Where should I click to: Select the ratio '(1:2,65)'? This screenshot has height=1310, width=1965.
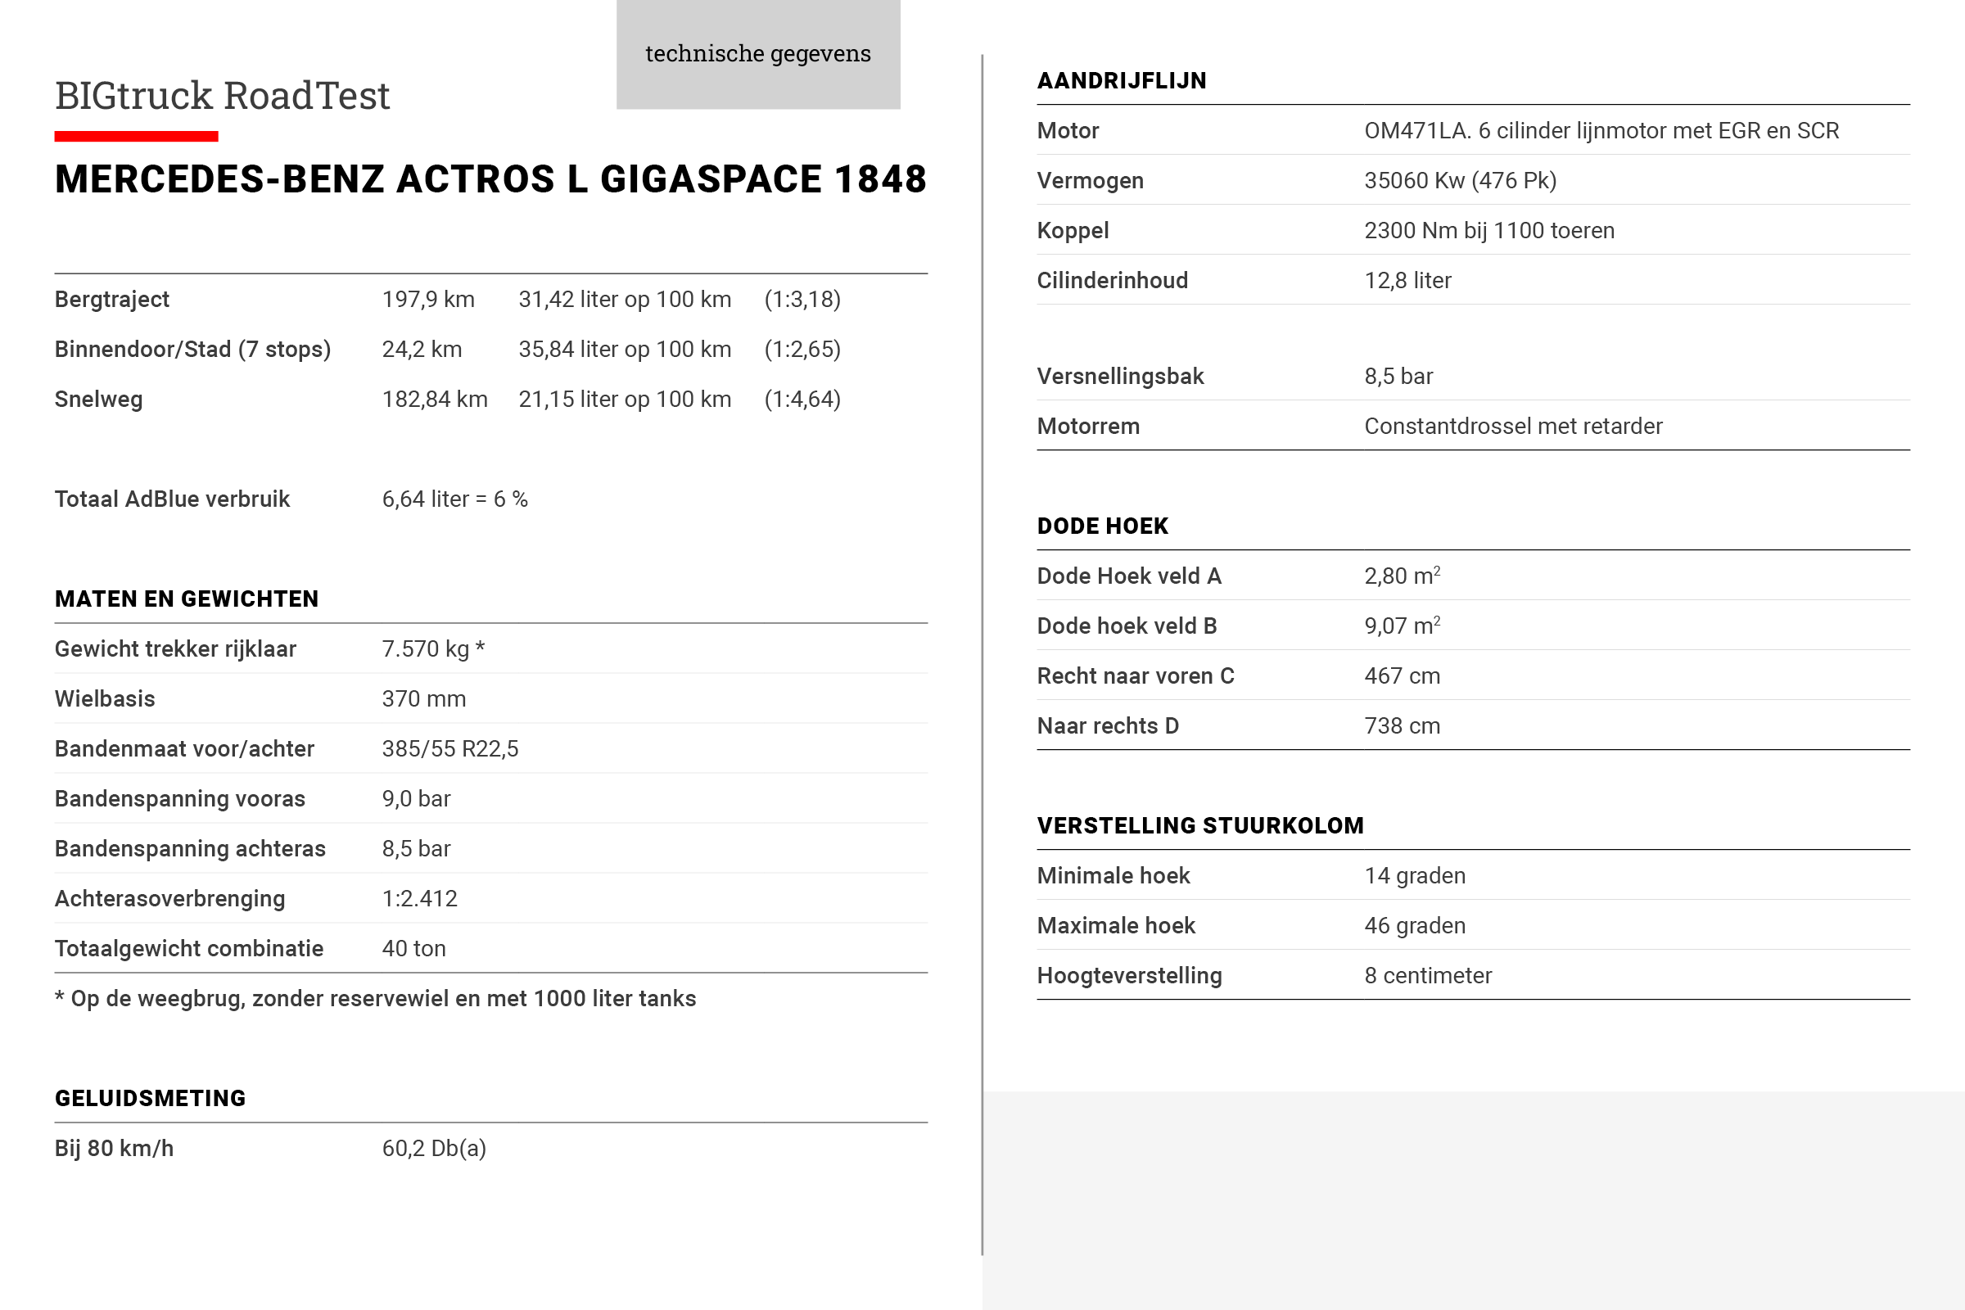802,350
